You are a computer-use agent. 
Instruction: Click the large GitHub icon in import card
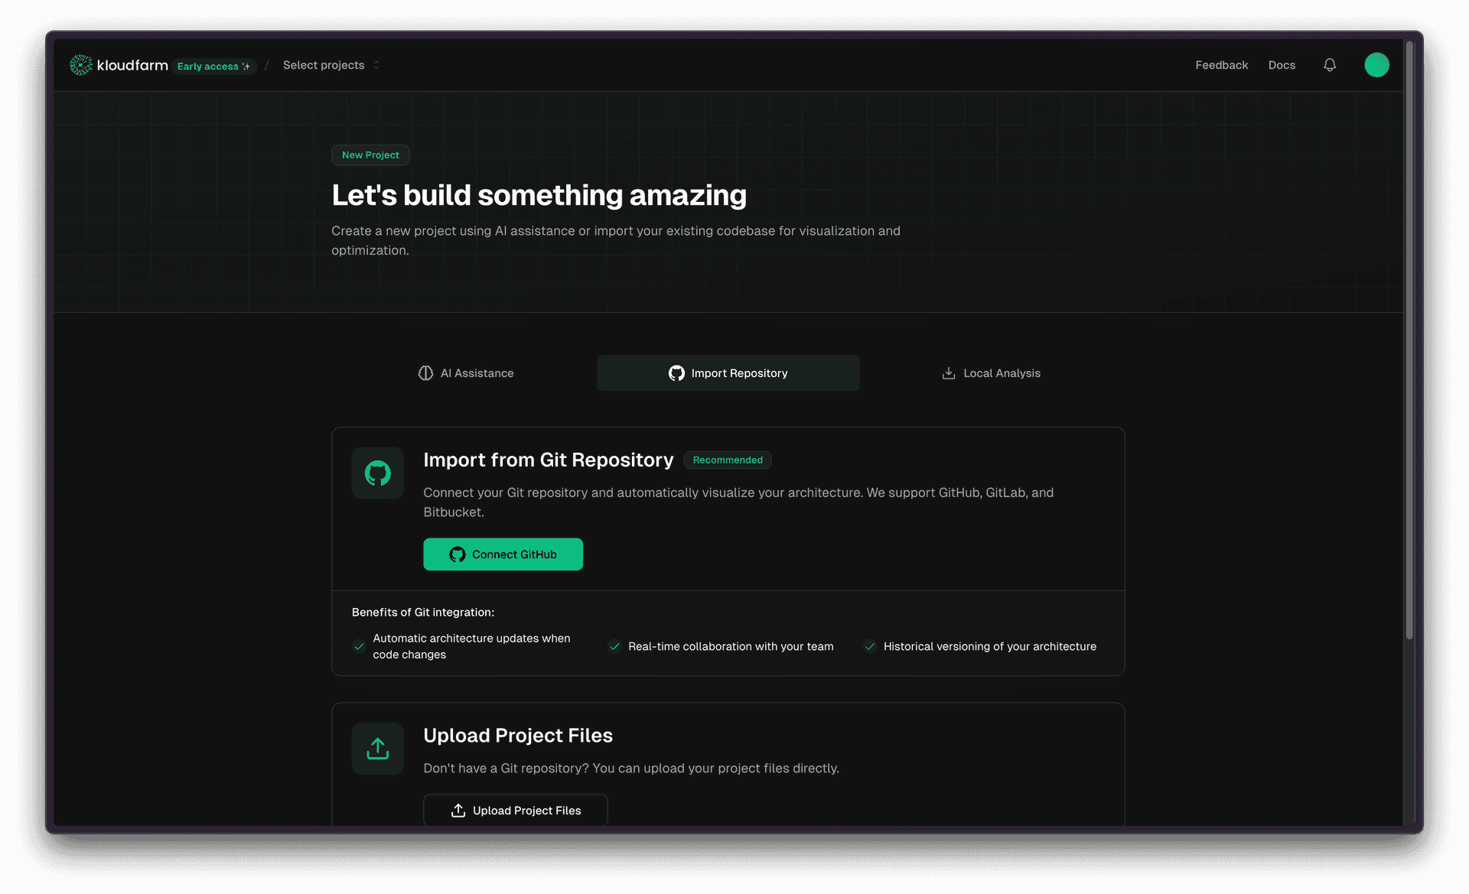point(377,473)
